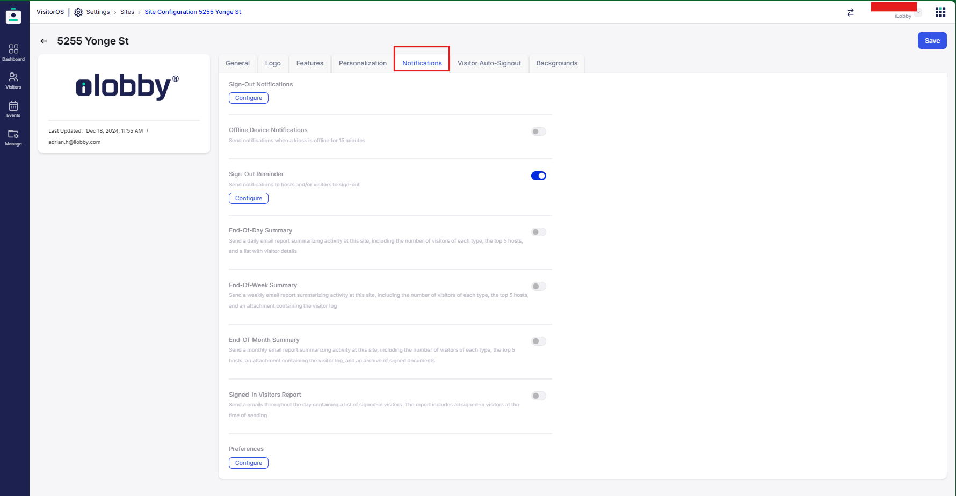Click Site Configuration 5255 Yonge St breadcrumb
This screenshot has width=956, height=496.
[193, 12]
